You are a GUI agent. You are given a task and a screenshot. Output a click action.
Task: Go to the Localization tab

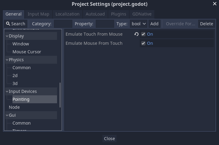pos(67,14)
